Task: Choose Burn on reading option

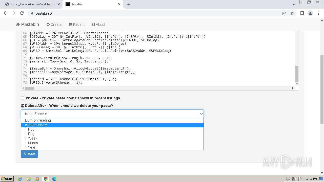Action: click(112, 120)
